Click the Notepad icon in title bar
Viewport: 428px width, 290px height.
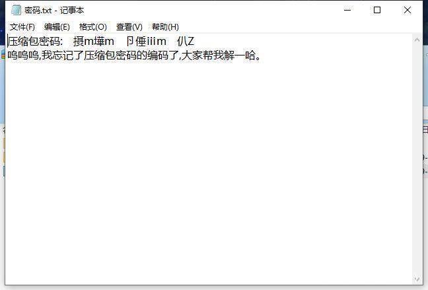16,10
